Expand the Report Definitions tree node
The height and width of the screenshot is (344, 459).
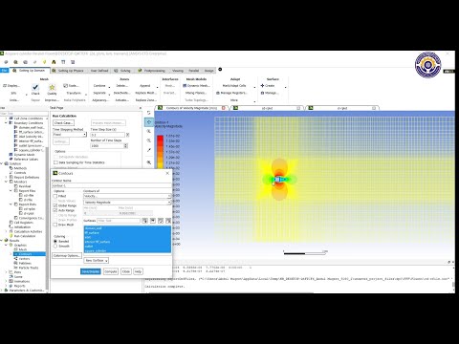tap(6, 177)
